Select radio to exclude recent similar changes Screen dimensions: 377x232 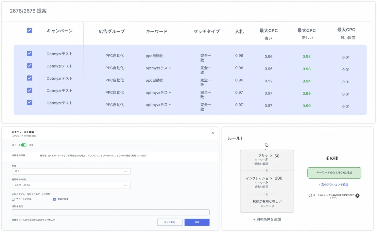coord(310,195)
